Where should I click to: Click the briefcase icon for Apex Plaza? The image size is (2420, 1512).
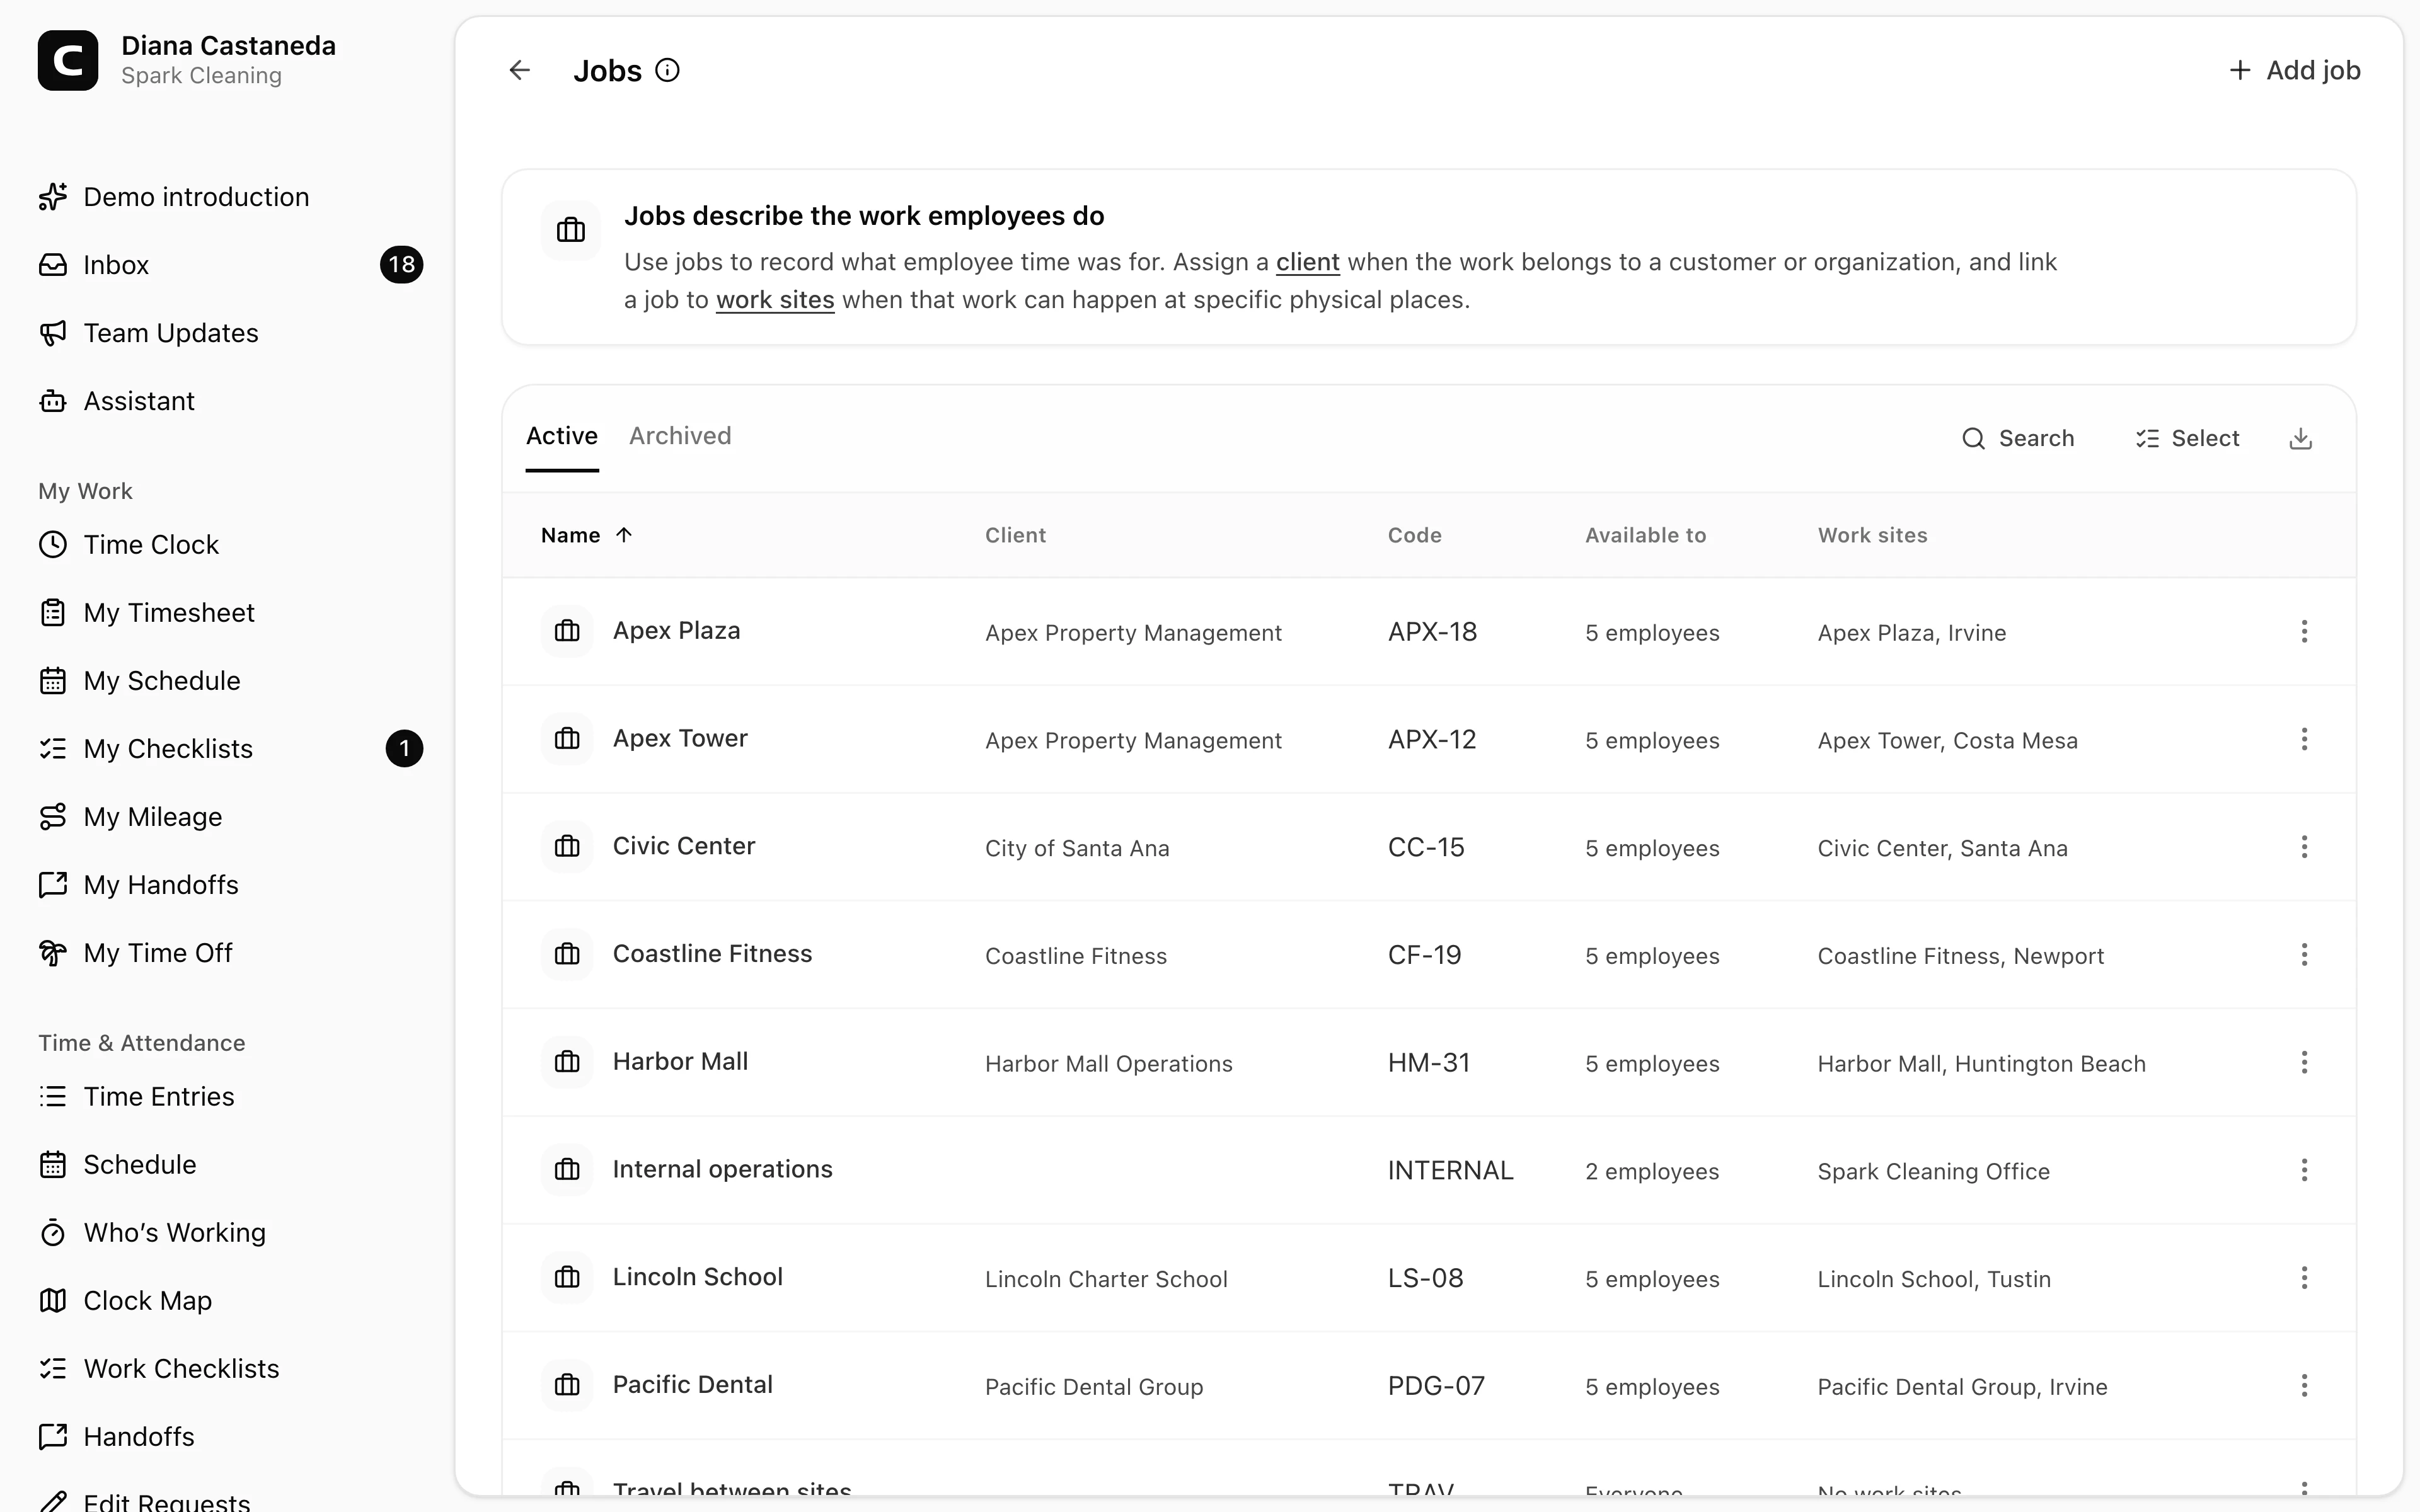[567, 631]
